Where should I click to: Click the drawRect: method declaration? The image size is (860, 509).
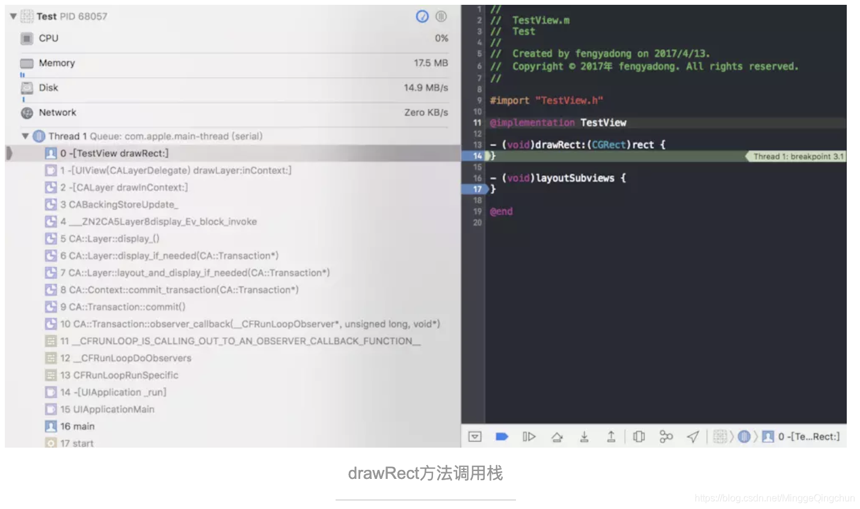(577, 145)
